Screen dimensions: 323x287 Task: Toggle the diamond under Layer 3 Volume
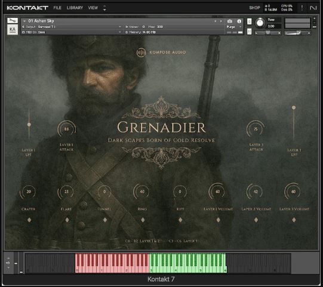pos(294,220)
